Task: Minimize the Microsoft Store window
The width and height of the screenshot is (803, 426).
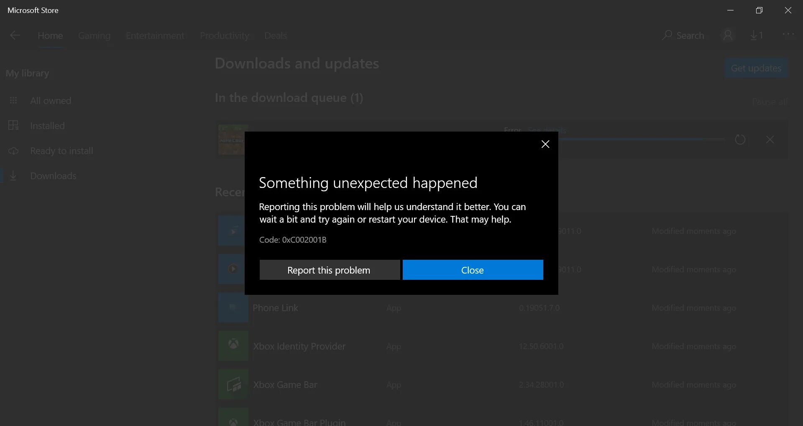Action: point(730,10)
